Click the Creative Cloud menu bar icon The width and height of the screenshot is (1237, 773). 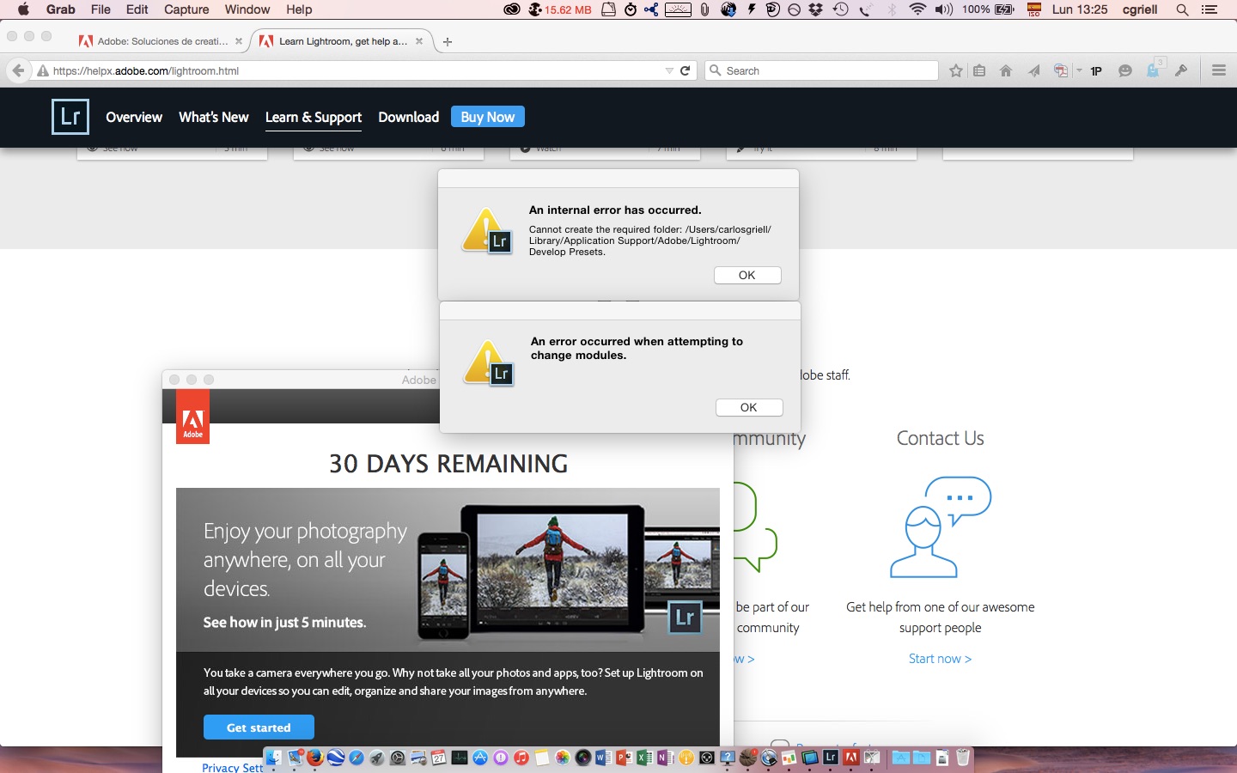click(x=512, y=9)
